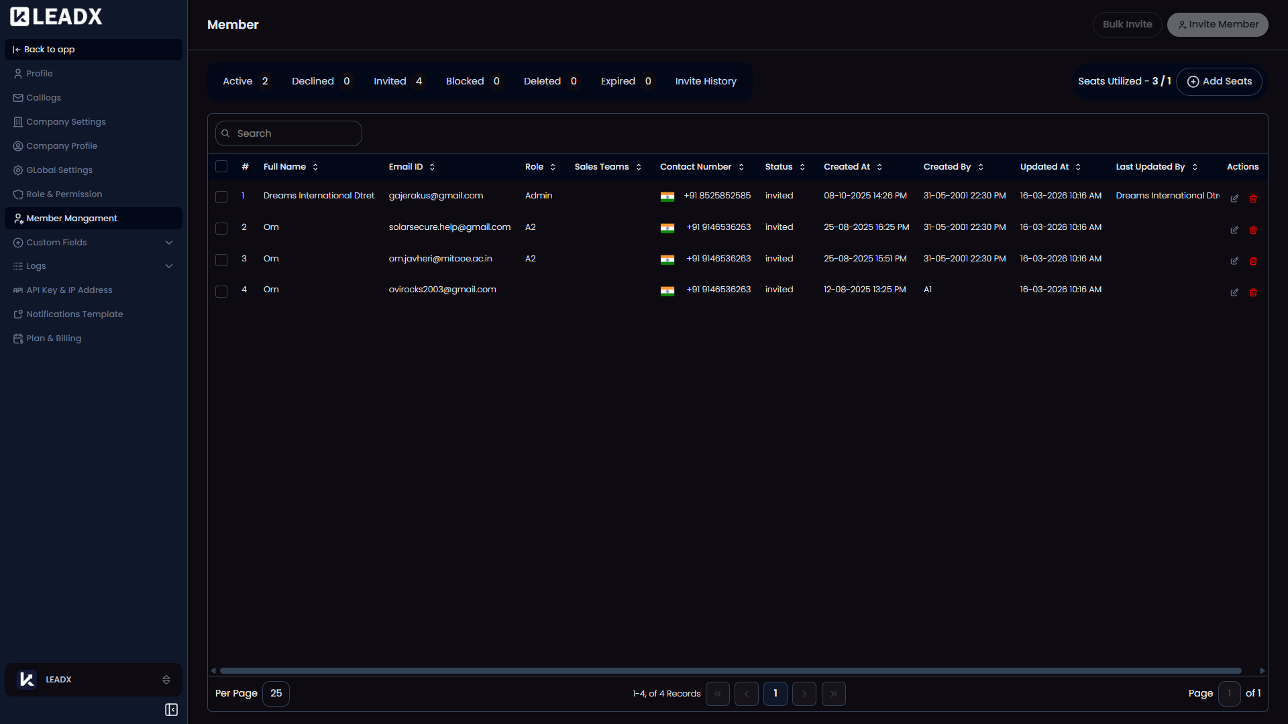This screenshot has height=724, width=1288.
Task: Open Calllogs from the sidebar
Action: coord(43,97)
